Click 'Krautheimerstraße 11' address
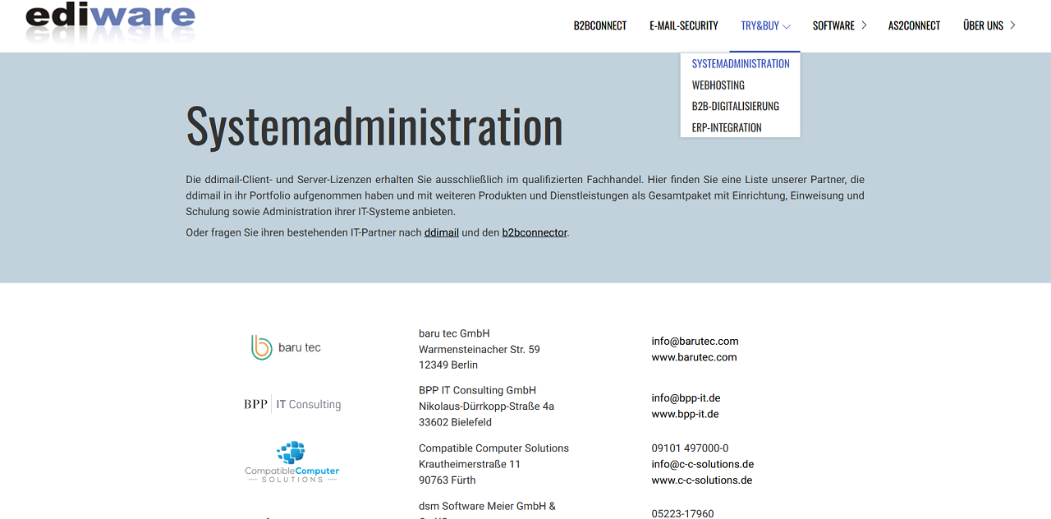The height and width of the screenshot is (519, 1051). tap(470, 464)
